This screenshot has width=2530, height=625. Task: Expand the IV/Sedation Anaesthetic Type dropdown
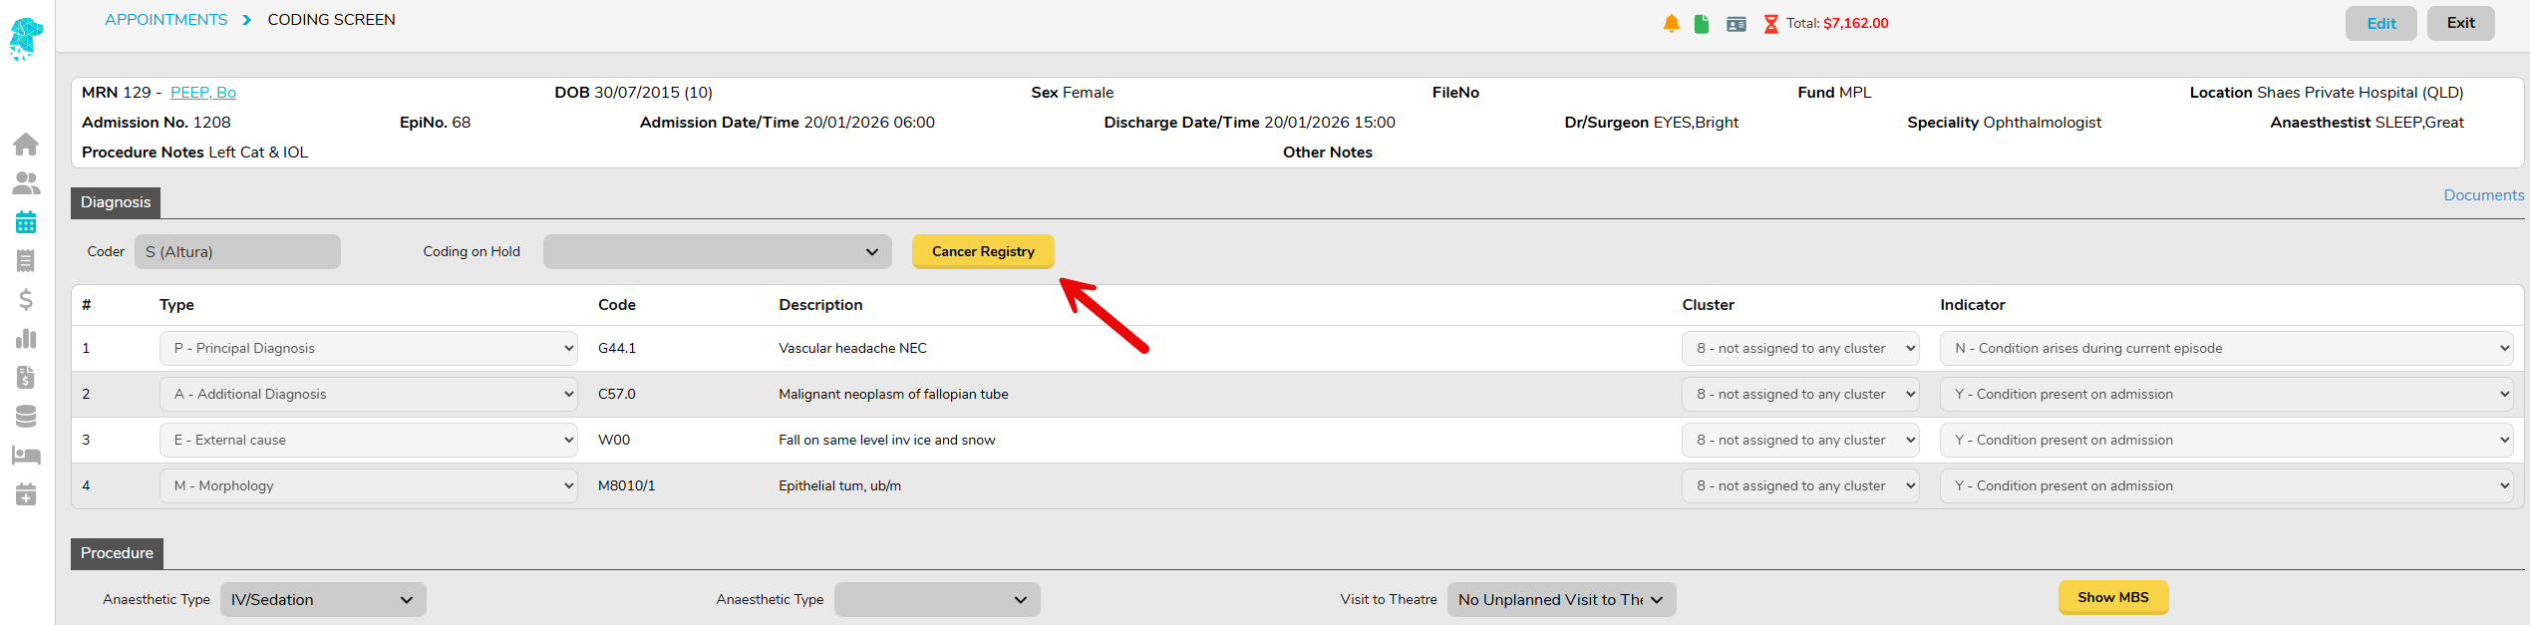(323, 600)
